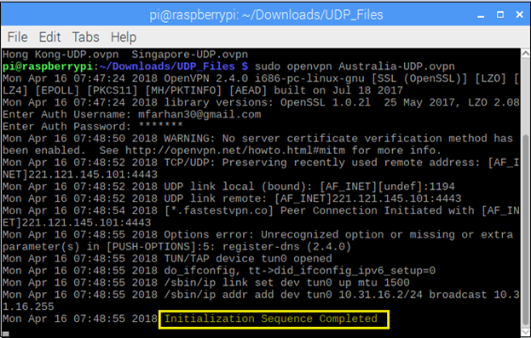Click the file name 'Hong Kong-UDP.ovpn'
The width and height of the screenshot is (531, 338).
click(61, 54)
